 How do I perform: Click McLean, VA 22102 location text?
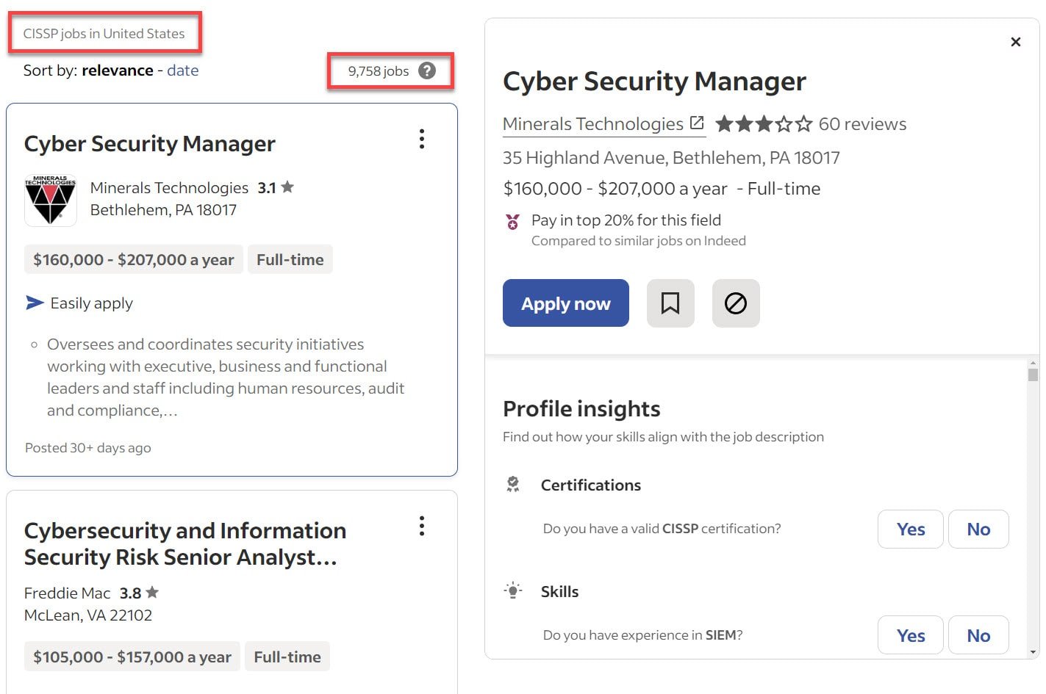click(88, 615)
